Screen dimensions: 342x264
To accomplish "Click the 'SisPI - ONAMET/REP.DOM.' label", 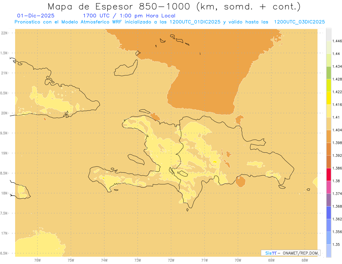I will [x=291, y=253].
